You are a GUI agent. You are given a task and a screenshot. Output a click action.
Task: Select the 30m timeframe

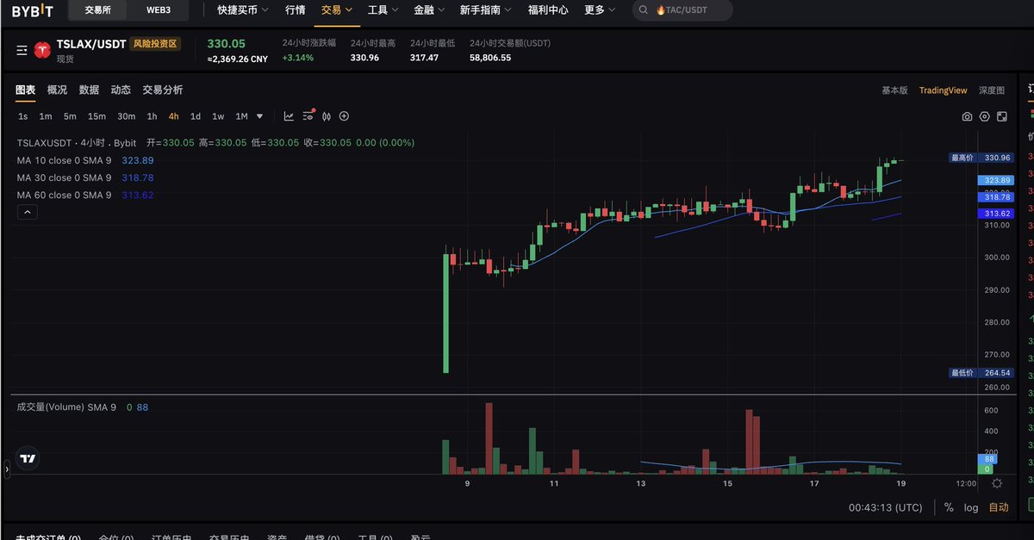point(127,116)
